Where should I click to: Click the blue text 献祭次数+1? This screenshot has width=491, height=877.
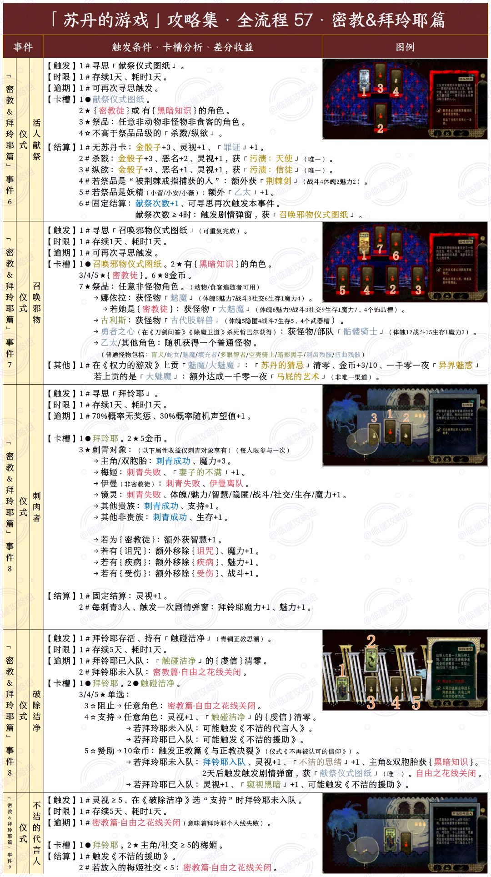pyautogui.click(x=157, y=203)
